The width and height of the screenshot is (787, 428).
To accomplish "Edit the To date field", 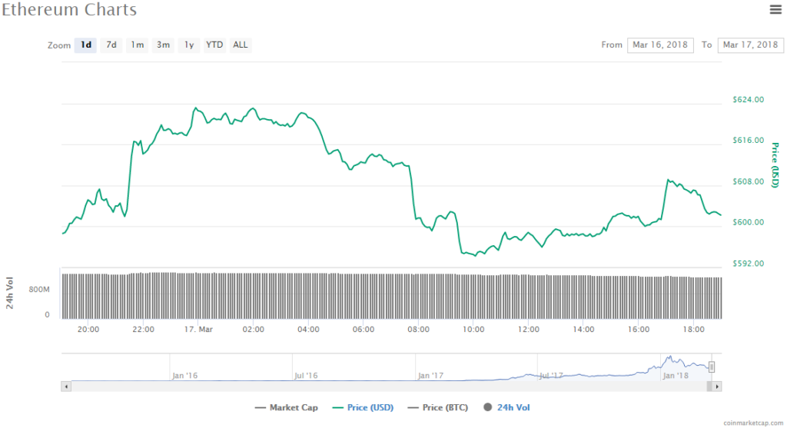I will coord(750,45).
